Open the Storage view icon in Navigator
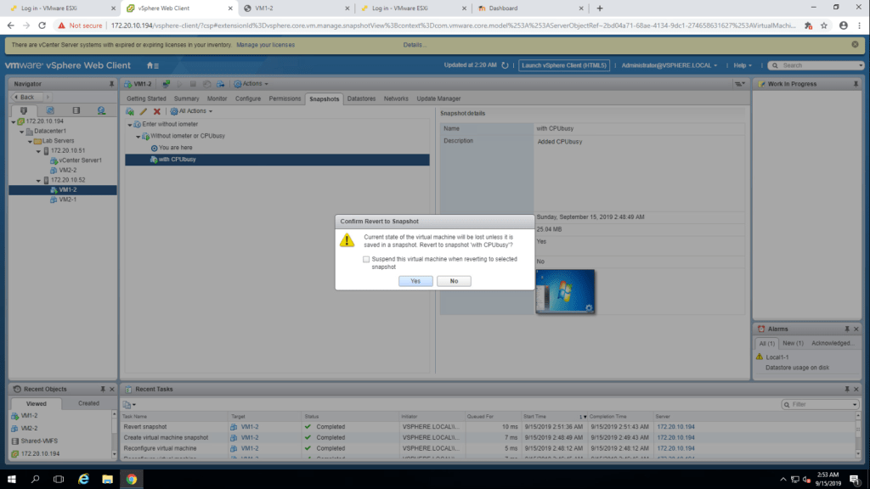The width and height of the screenshot is (870, 489). click(76, 110)
